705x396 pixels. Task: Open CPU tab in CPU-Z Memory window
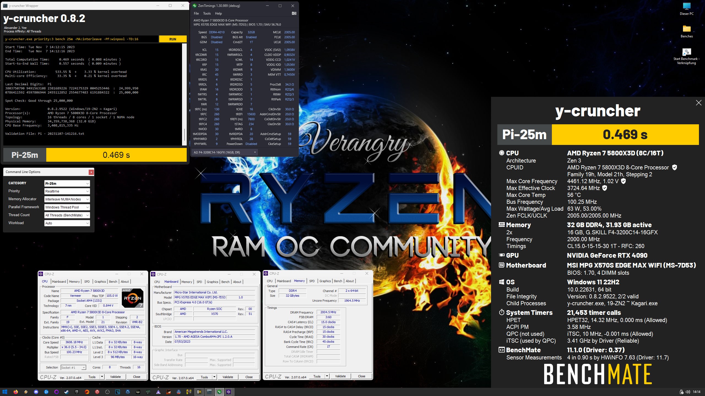[270, 281]
